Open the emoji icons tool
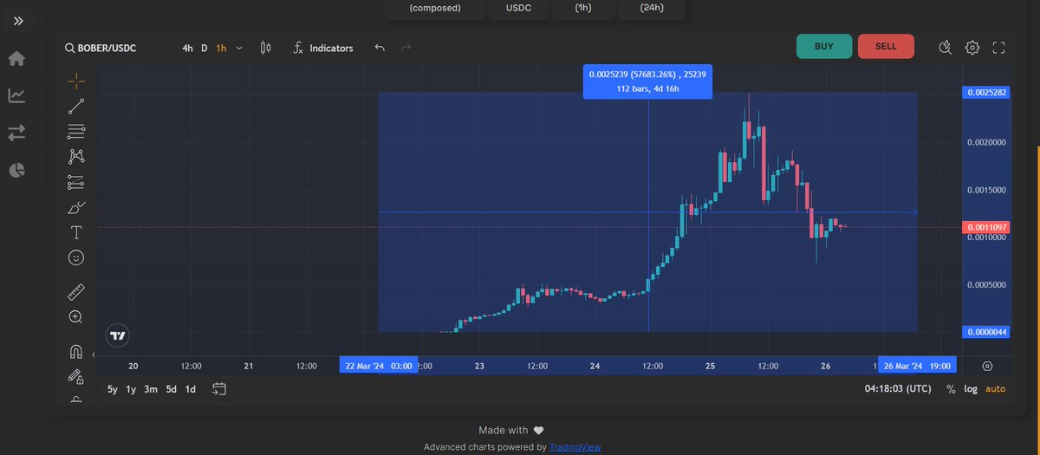This screenshot has height=455, width=1040. [76, 257]
